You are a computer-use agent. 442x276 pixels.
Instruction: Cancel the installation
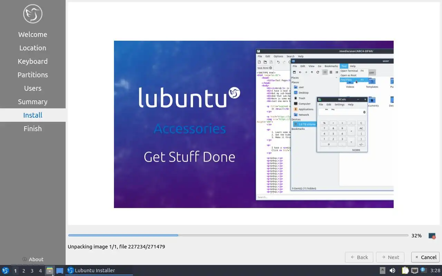click(x=425, y=257)
